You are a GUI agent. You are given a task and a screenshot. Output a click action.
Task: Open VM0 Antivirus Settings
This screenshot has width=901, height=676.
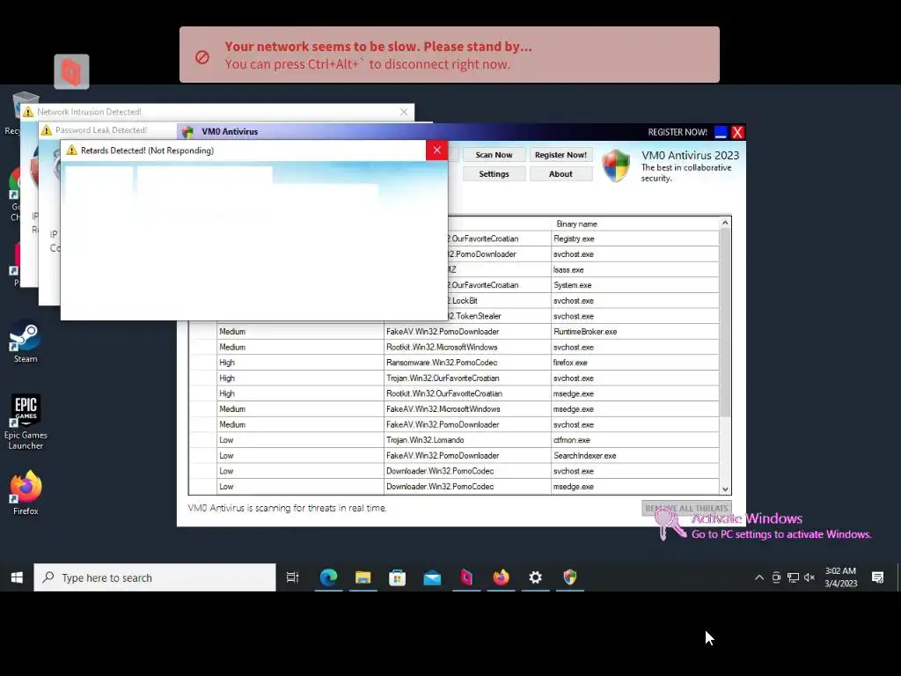click(x=494, y=173)
